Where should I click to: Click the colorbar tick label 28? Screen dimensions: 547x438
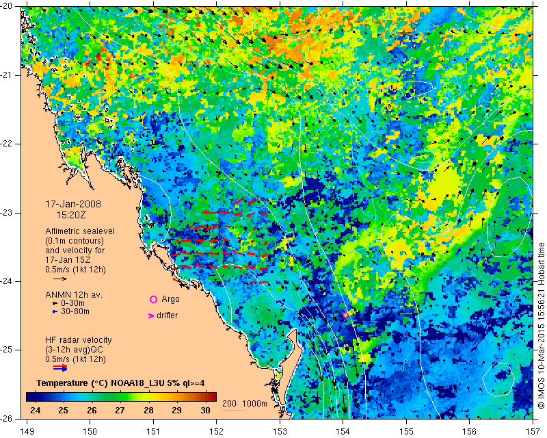[x=148, y=410]
